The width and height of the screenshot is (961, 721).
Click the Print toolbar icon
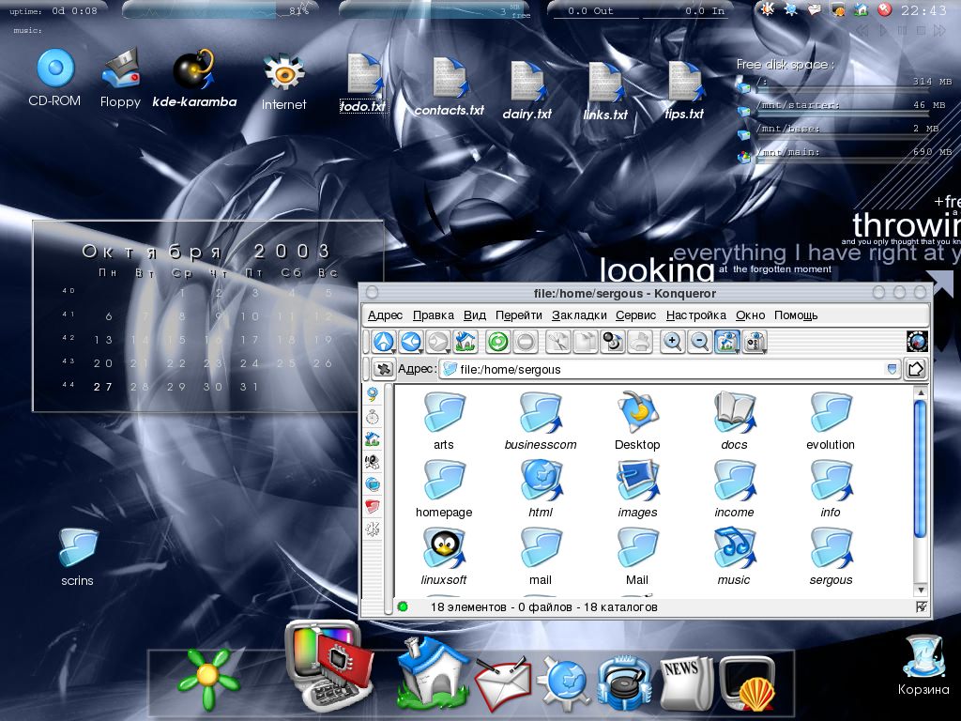[x=640, y=342]
